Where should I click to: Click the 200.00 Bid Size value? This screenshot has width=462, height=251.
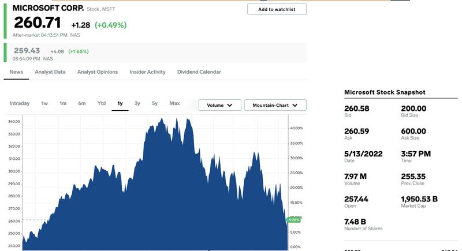[413, 108]
